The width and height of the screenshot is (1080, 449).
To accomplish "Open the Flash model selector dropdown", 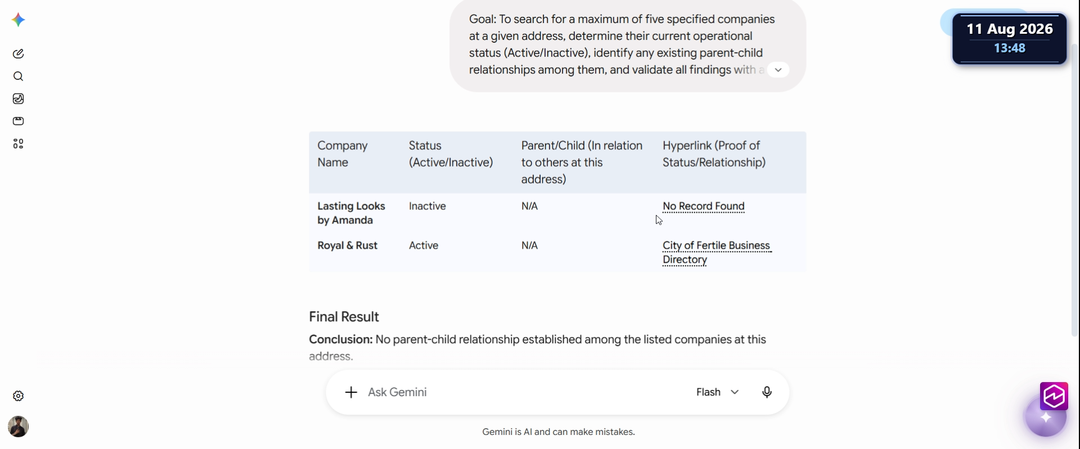I will (718, 392).
